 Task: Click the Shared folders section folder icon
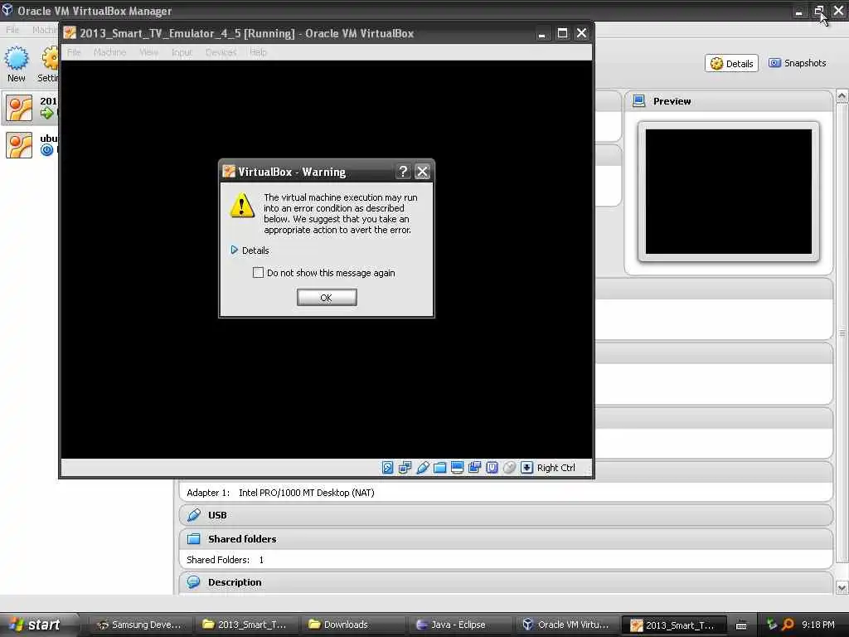click(x=194, y=539)
